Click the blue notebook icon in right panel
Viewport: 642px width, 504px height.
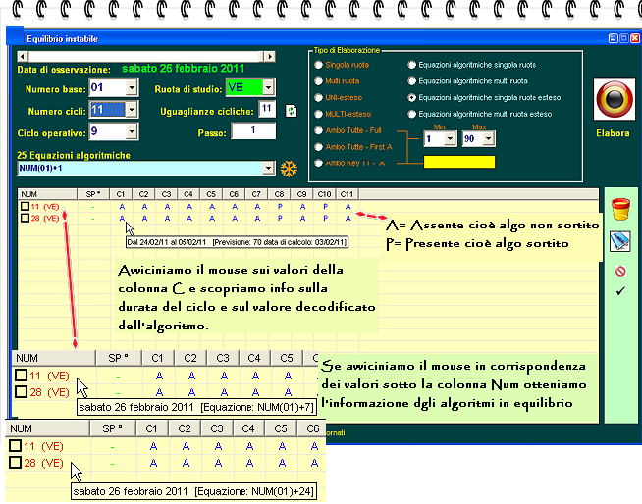tap(618, 240)
